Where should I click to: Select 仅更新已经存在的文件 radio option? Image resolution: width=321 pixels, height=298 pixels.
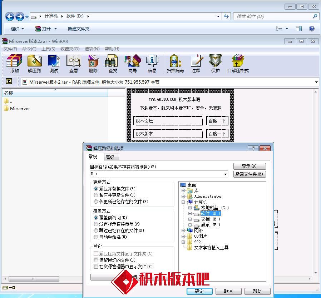pyautogui.click(x=95, y=202)
